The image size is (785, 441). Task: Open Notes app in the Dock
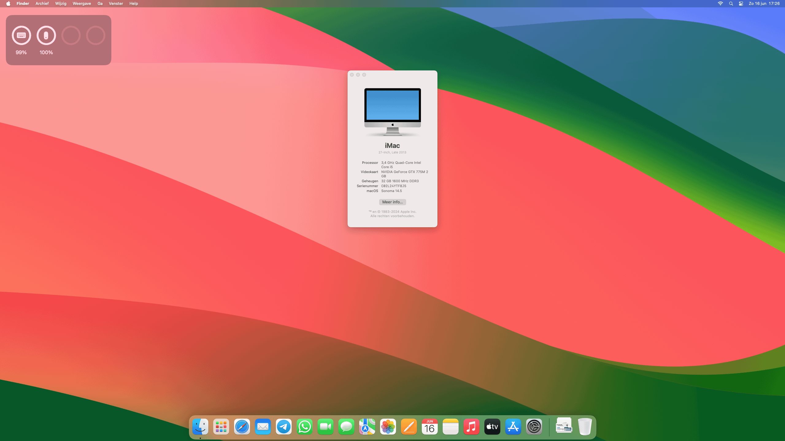[x=451, y=427]
